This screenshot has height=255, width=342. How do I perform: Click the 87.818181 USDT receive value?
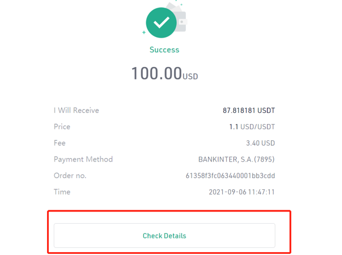click(249, 110)
